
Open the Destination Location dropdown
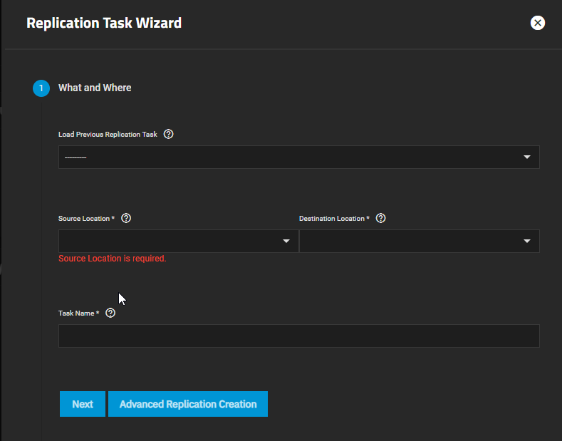[x=420, y=241]
